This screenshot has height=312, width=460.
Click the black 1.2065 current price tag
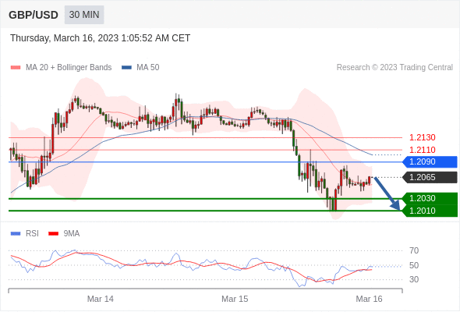[430, 177]
